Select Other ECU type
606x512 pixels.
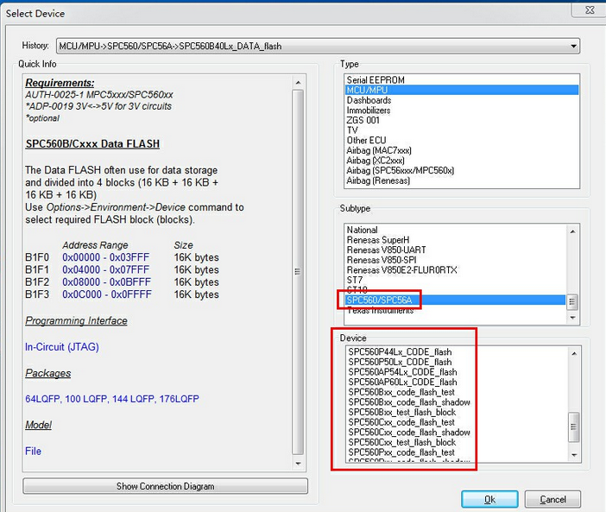[x=462, y=140]
